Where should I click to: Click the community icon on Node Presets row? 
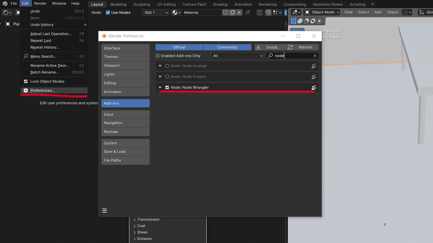tap(314, 77)
